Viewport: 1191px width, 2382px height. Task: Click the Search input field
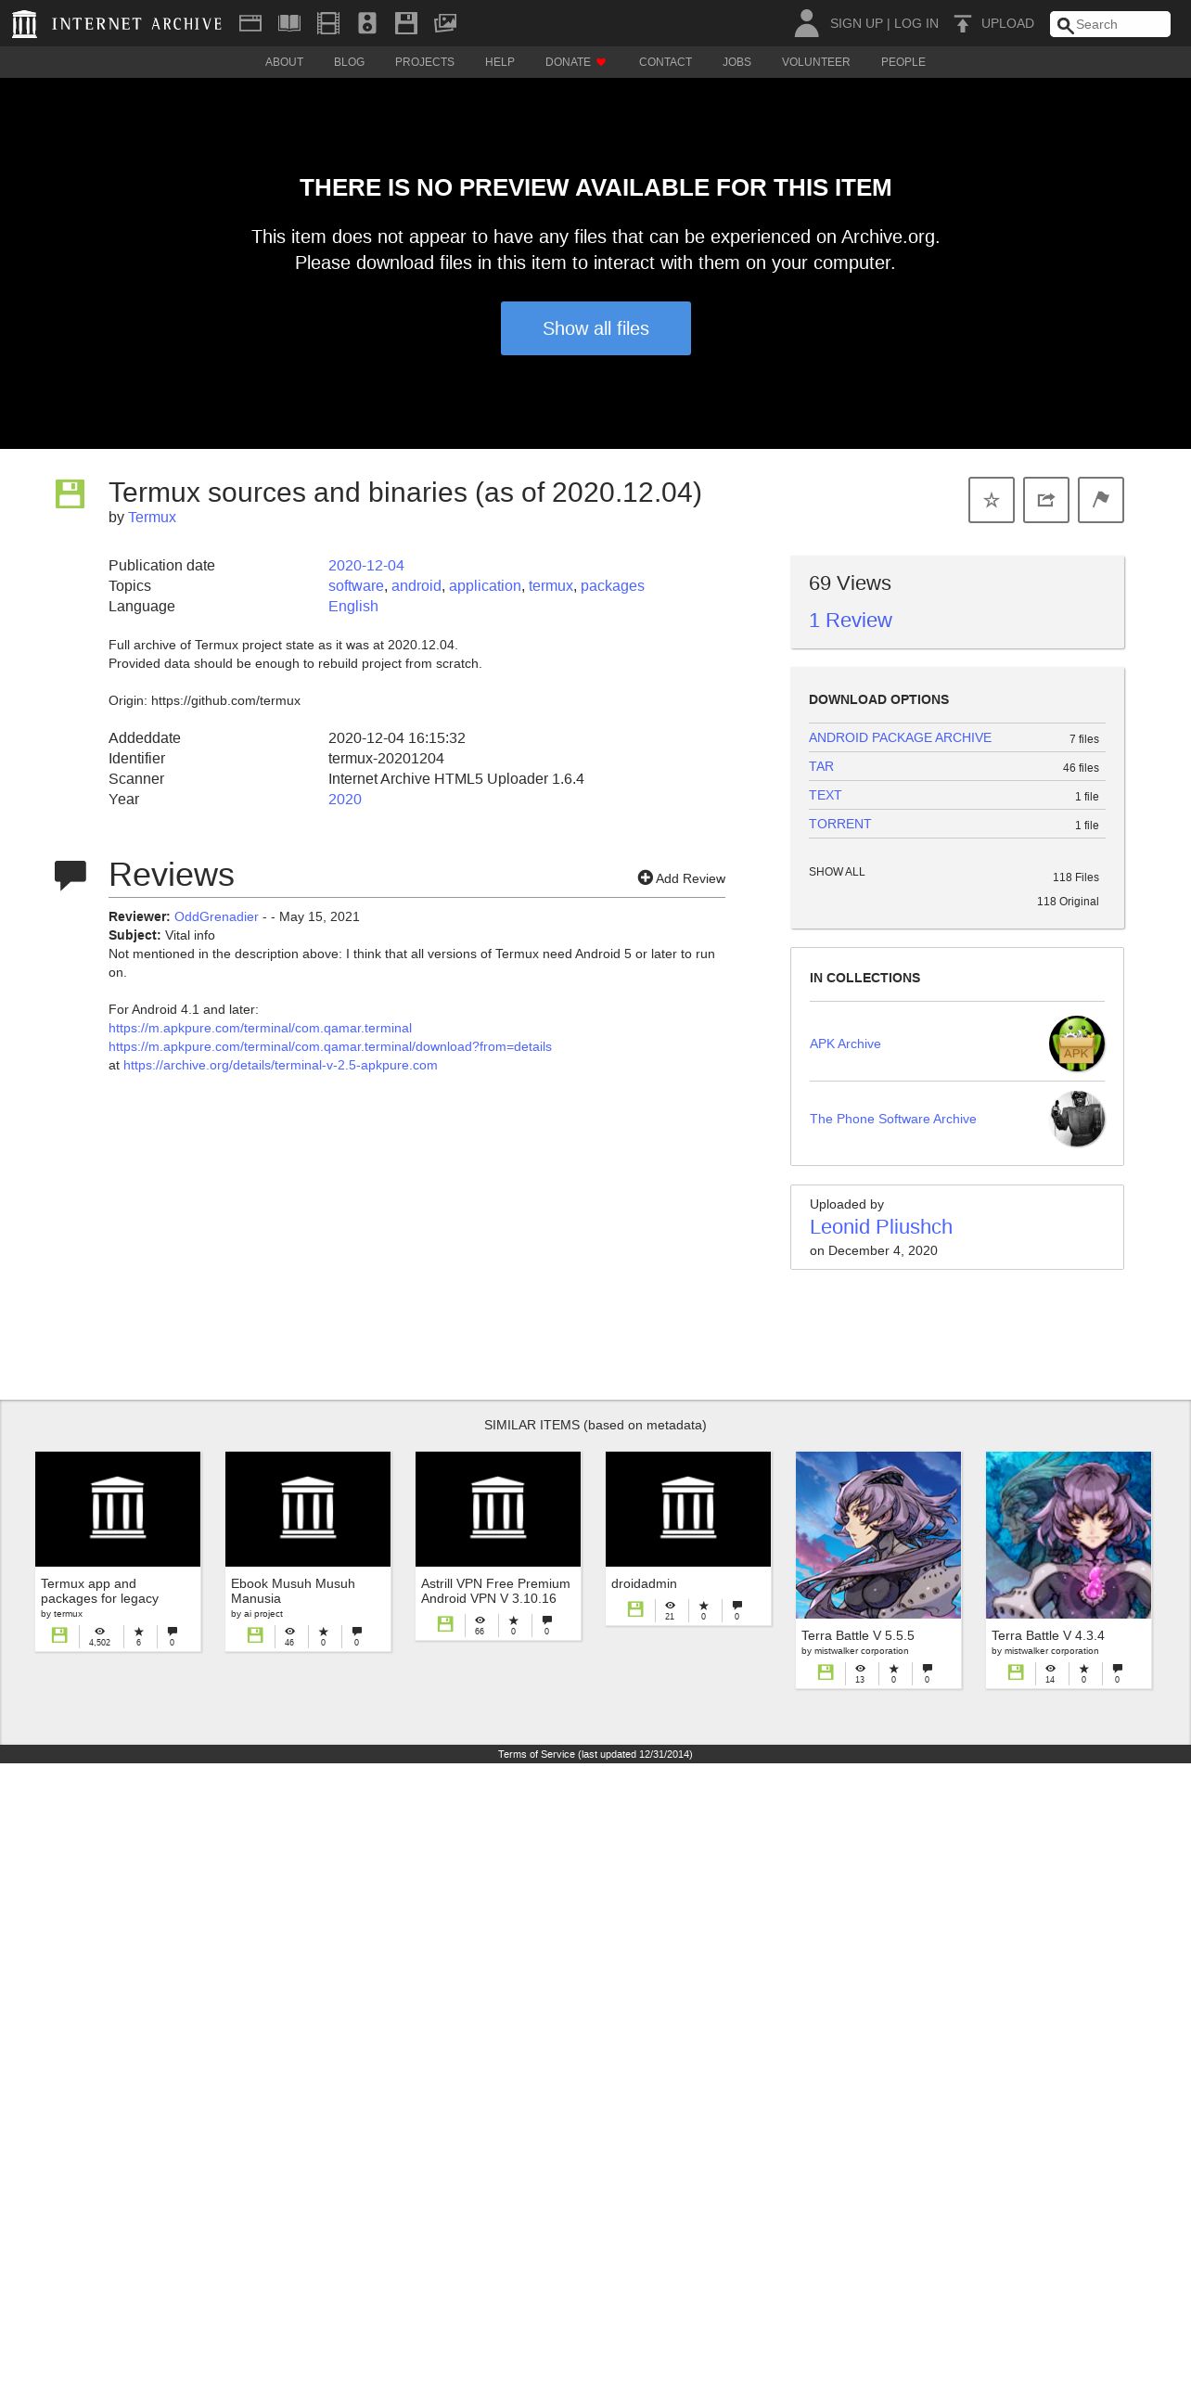[x=1110, y=24]
